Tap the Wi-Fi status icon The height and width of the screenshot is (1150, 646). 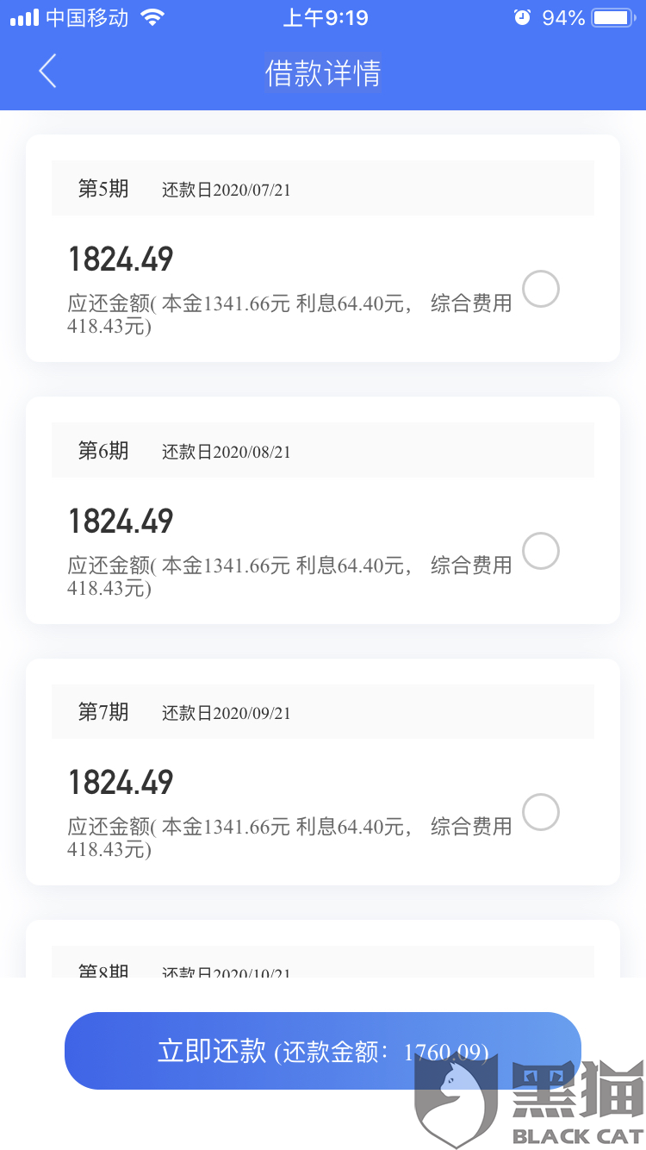152,17
